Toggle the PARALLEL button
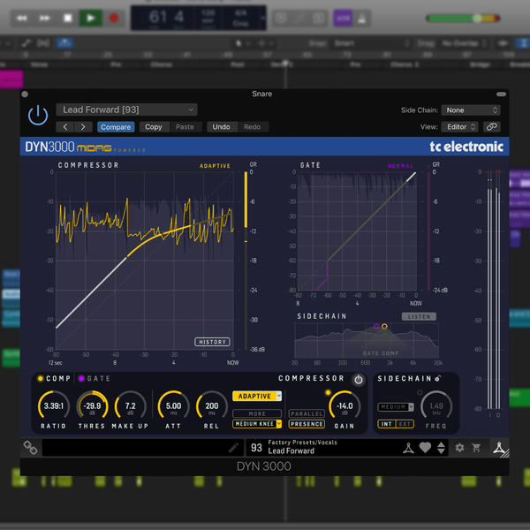Viewport: 530px width, 530px height. pos(307,413)
